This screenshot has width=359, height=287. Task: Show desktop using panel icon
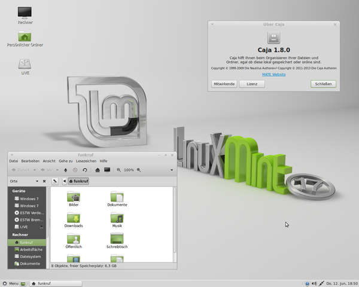tap(23, 284)
